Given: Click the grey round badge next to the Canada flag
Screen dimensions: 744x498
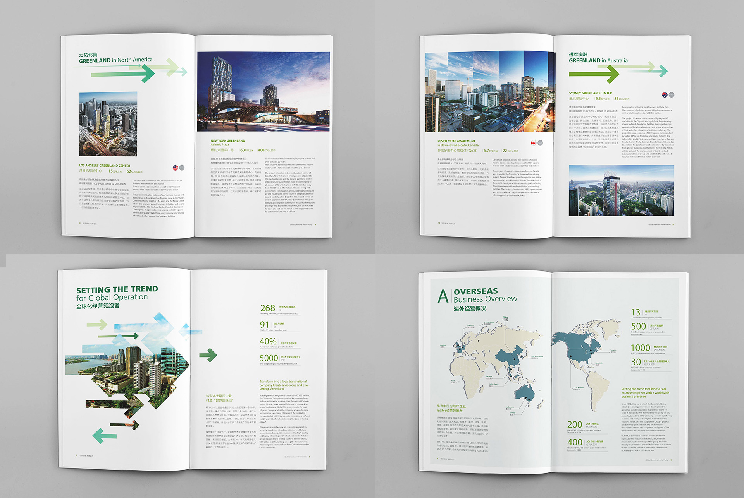Looking at the screenshot, I should pos(540,143).
